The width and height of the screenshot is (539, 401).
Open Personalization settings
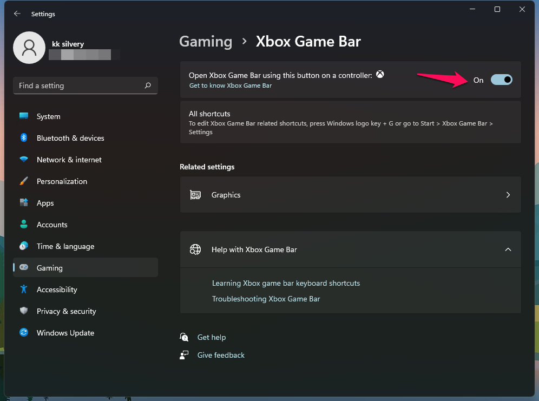click(86, 181)
